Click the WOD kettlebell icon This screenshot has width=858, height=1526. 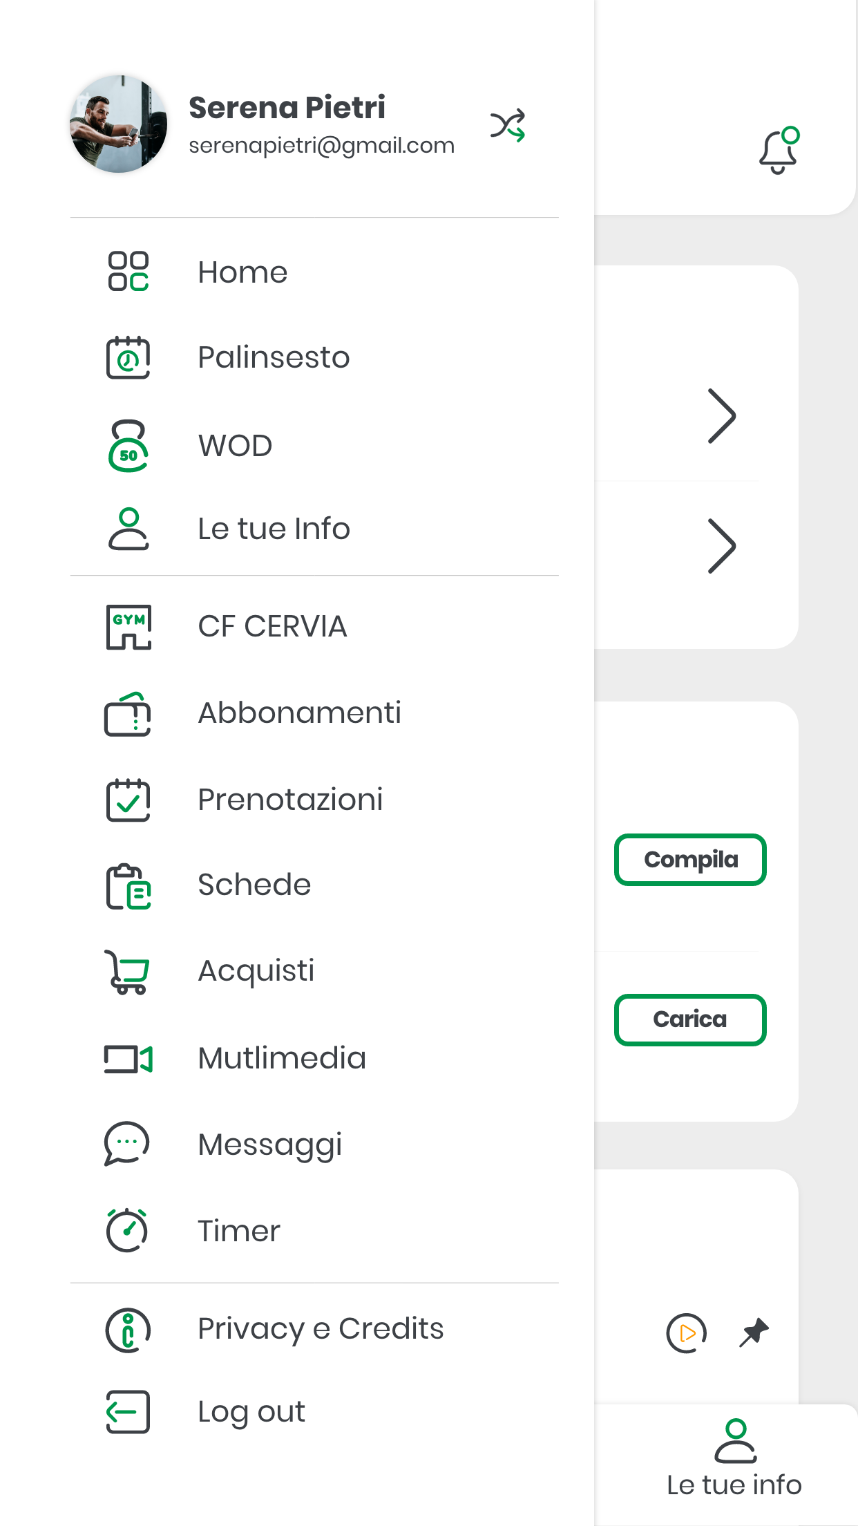point(128,446)
